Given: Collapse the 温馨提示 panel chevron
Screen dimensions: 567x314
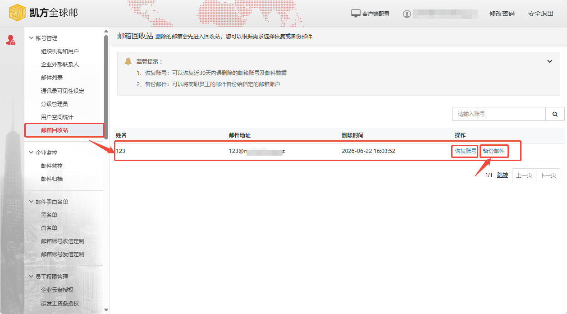Looking at the screenshot, I should (550, 61).
